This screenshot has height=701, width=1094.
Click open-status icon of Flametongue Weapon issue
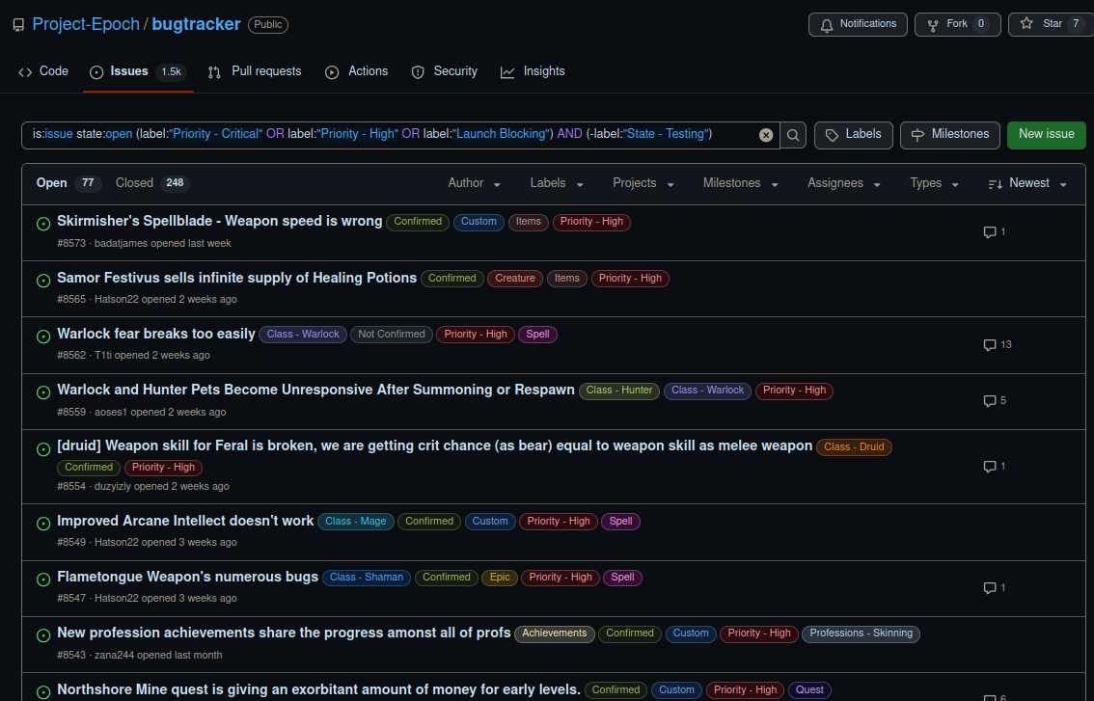(43, 579)
